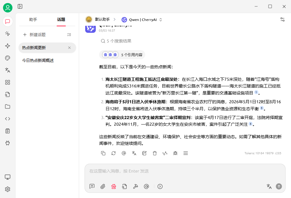Viewport: 291px width, 198px height.
Task: Open the mini apps grid icon
Action: (8, 82)
